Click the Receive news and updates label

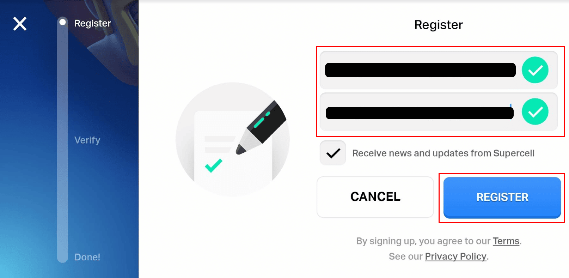click(443, 153)
